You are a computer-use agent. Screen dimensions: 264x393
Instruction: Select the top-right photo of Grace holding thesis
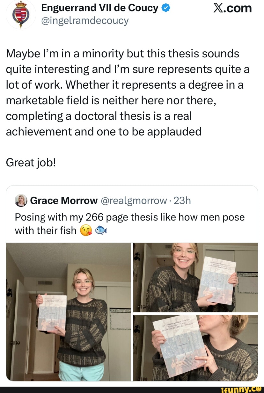196,277
